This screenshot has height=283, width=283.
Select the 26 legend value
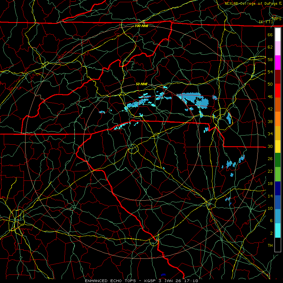tap(270, 159)
